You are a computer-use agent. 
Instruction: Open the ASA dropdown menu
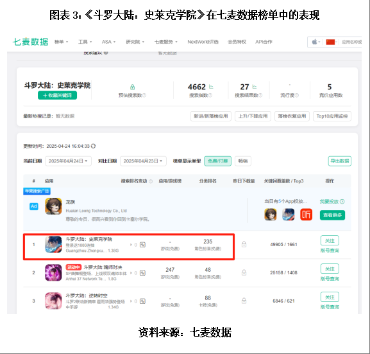point(108,42)
